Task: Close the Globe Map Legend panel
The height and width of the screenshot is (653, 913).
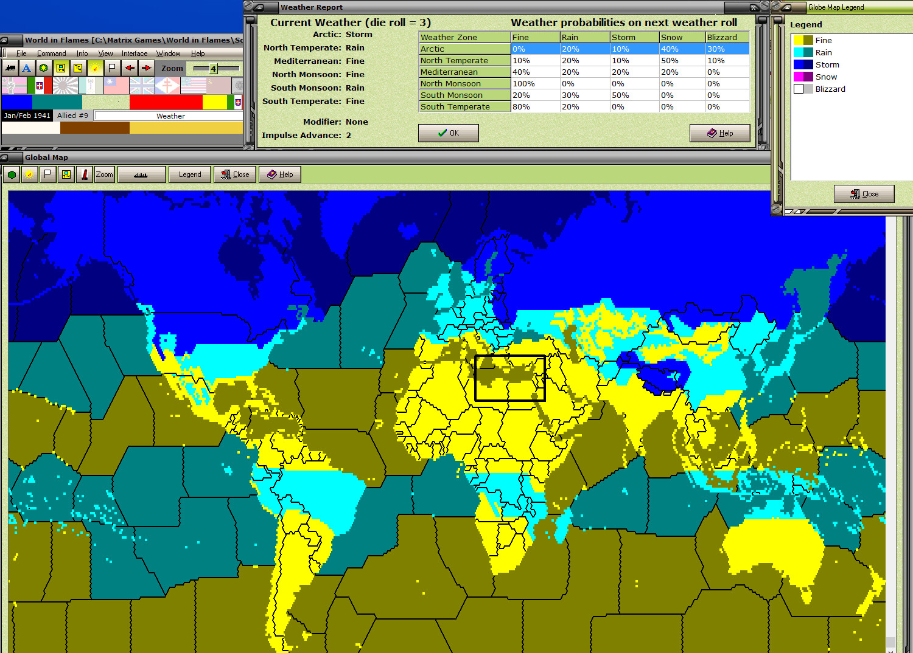Action: 864,194
